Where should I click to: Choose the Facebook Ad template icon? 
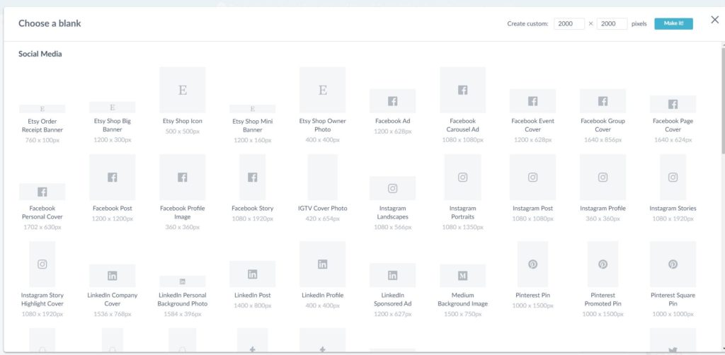coord(392,101)
